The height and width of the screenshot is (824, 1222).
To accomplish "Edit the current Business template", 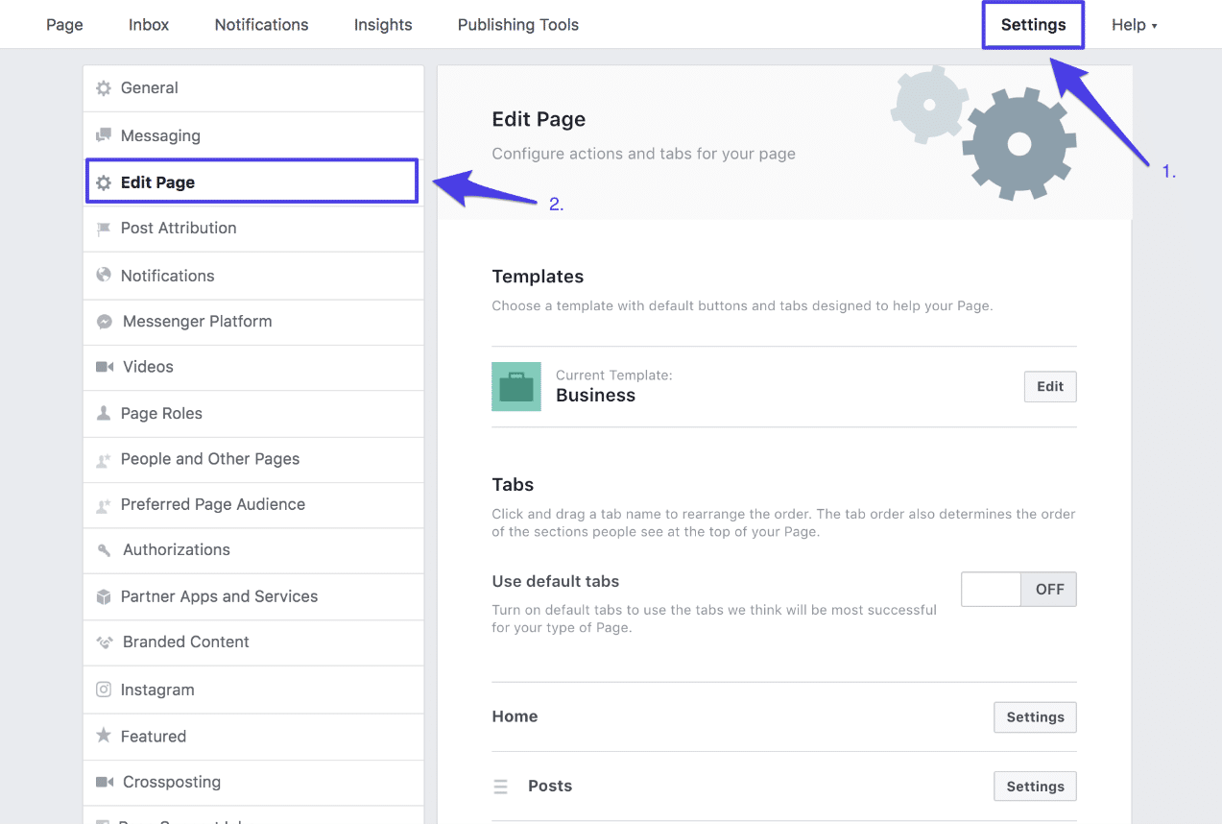I will pyautogui.click(x=1049, y=386).
